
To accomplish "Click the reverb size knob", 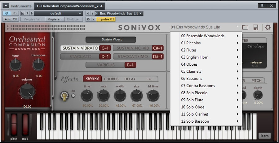I will (137, 96).
